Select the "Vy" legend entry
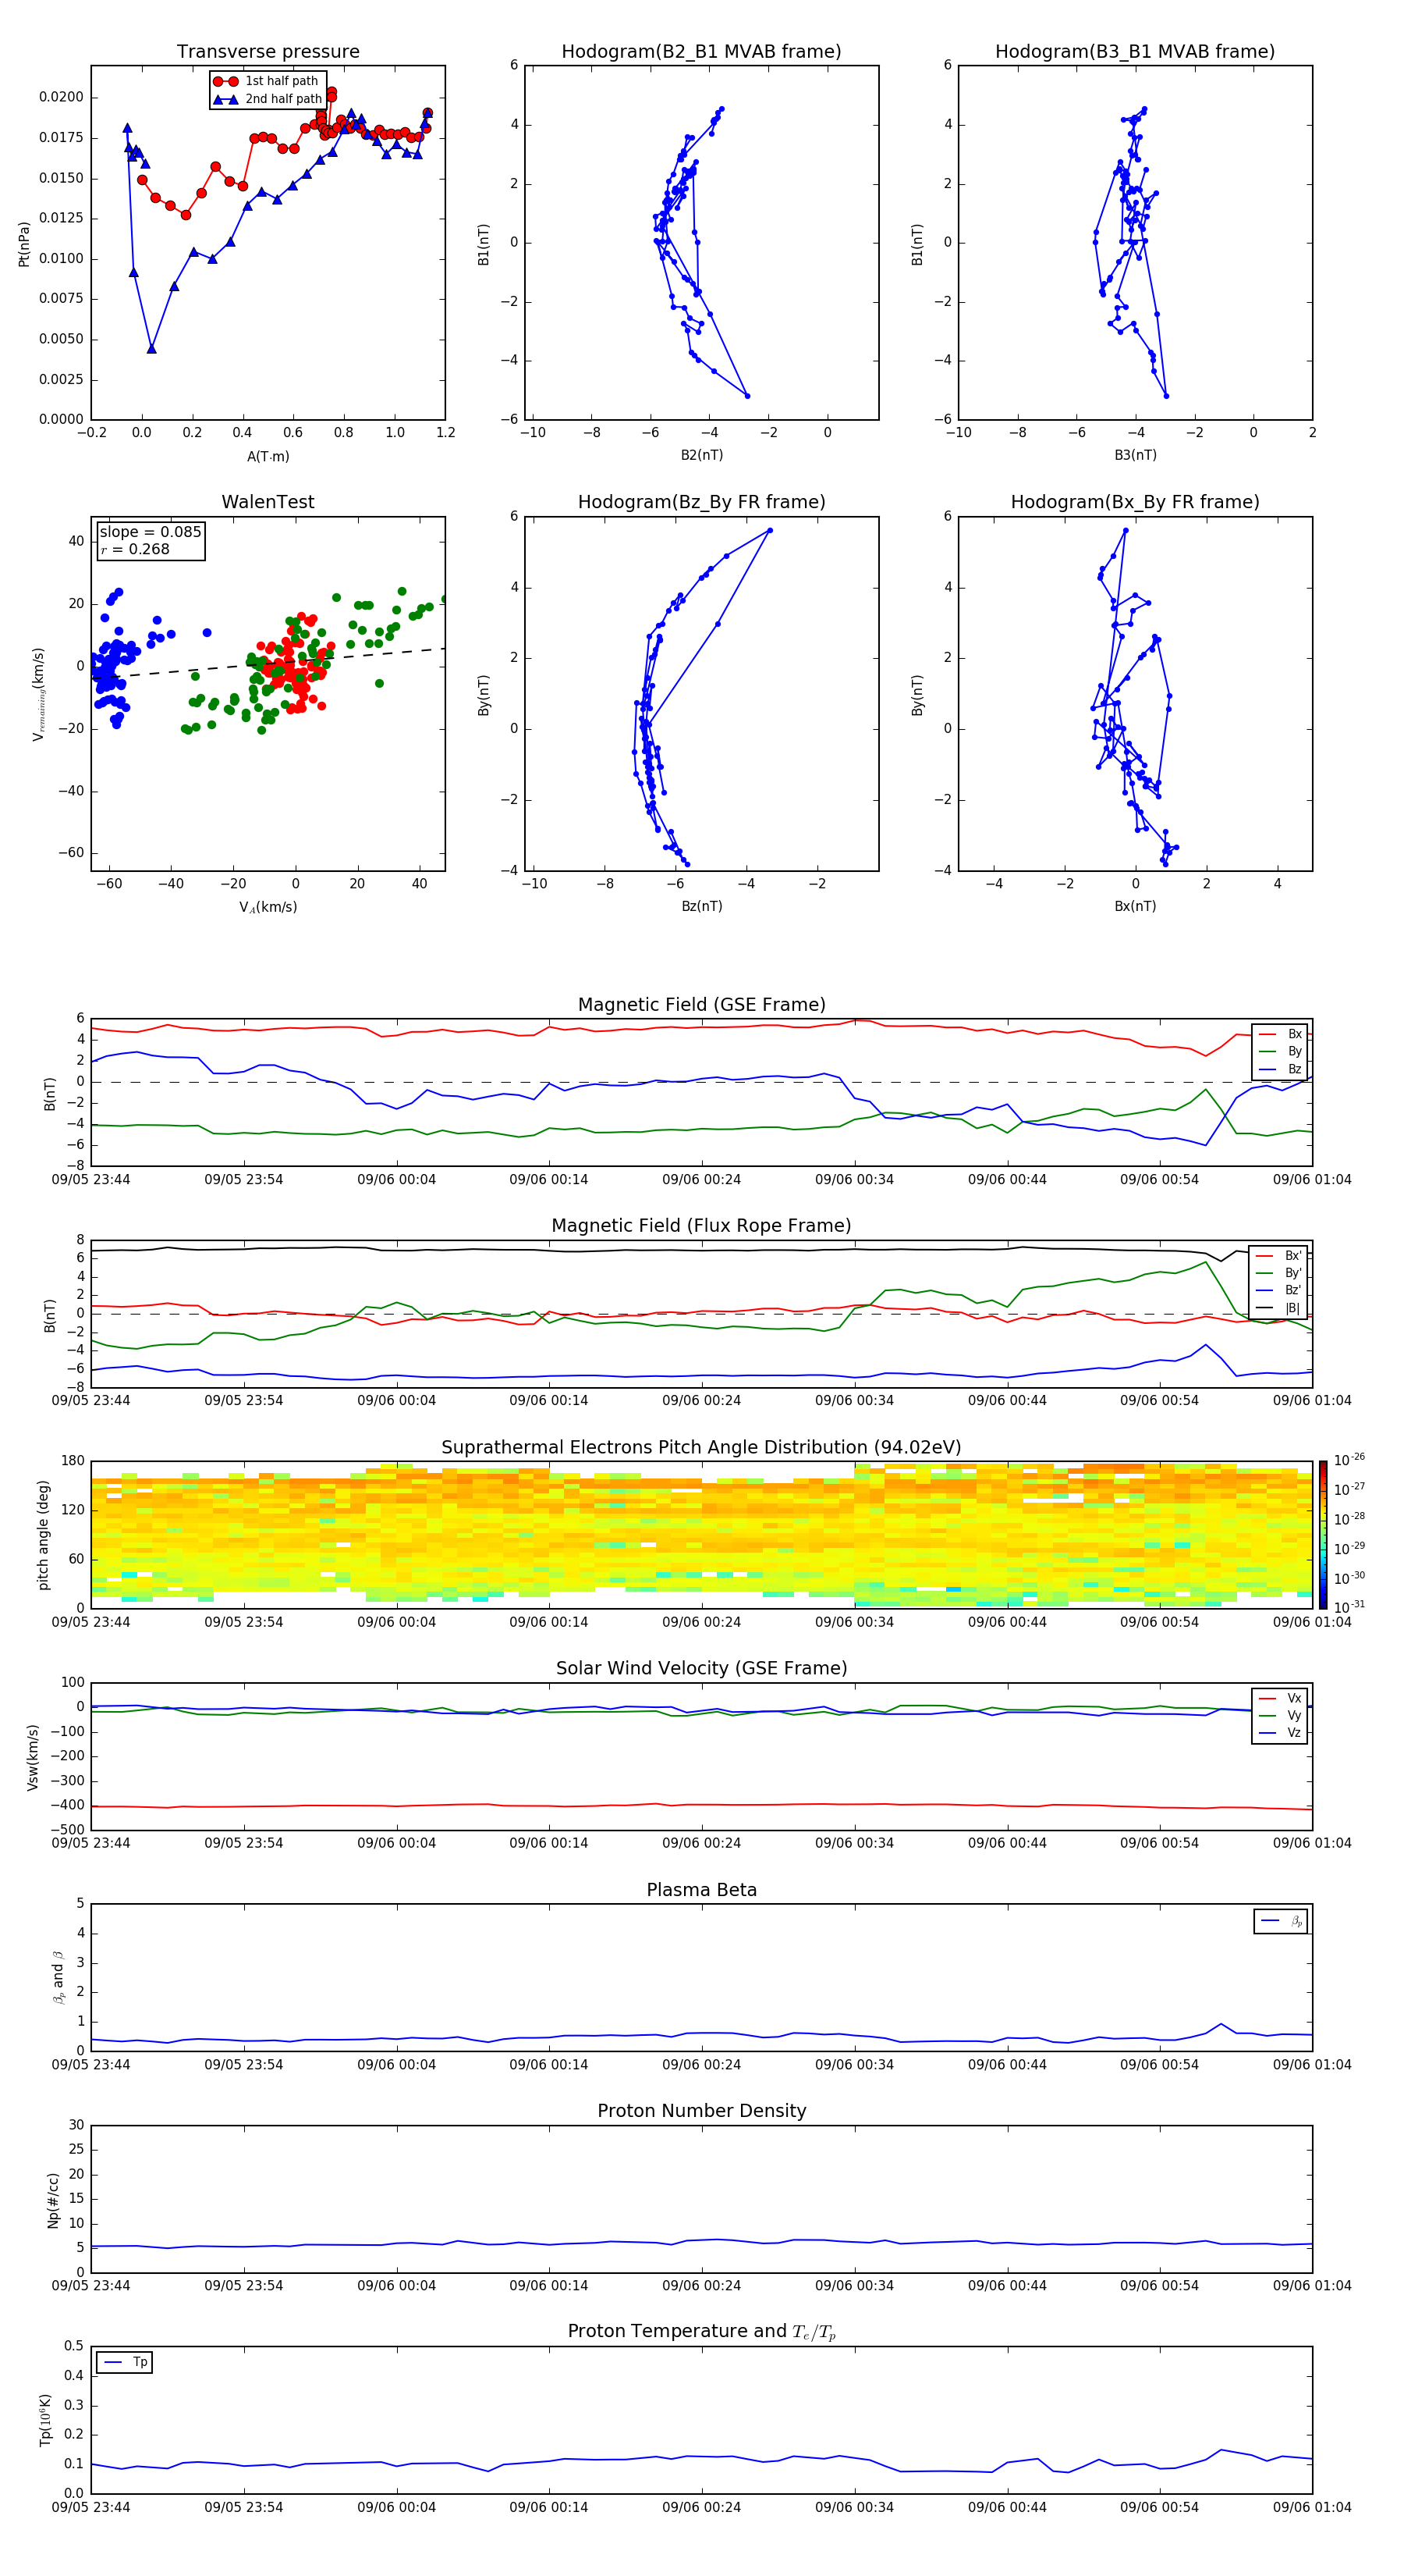The width and height of the screenshot is (1404, 2576). tap(1280, 1716)
